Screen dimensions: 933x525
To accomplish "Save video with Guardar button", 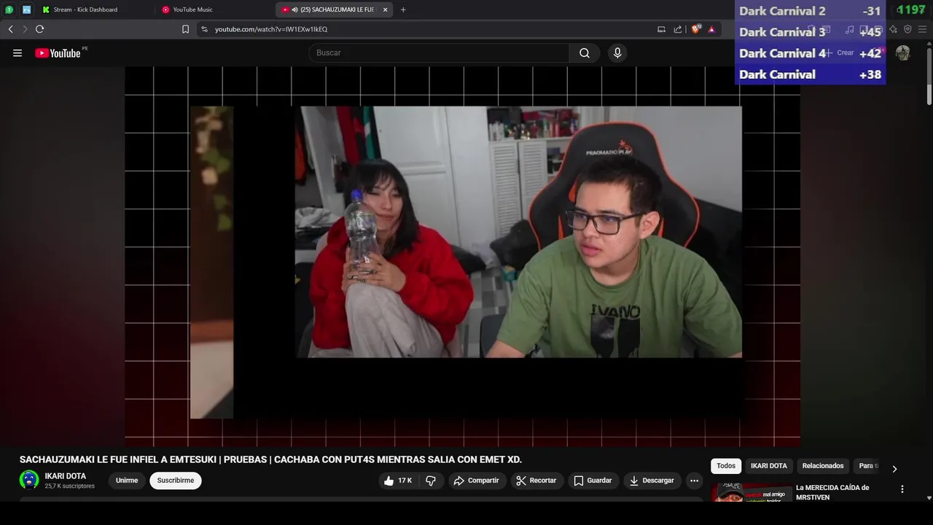I will 593,481.
